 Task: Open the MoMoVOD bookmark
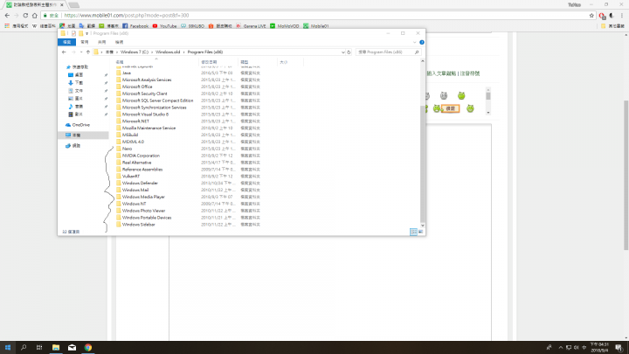point(285,26)
